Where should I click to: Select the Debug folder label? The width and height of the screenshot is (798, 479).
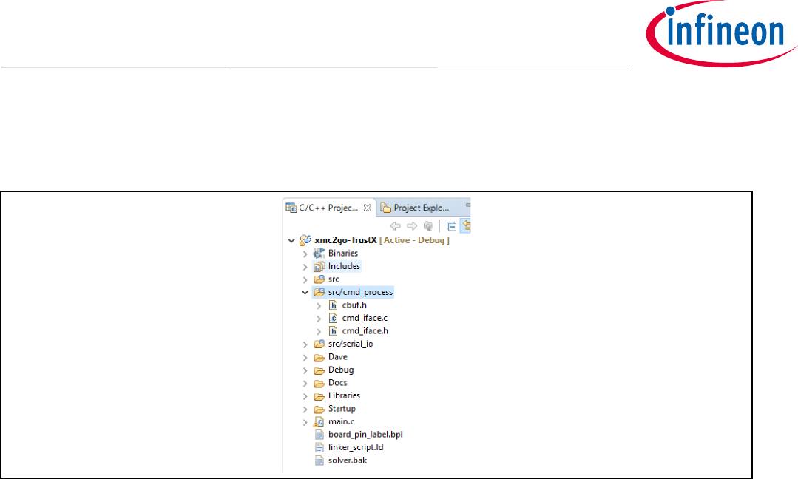[x=341, y=370]
